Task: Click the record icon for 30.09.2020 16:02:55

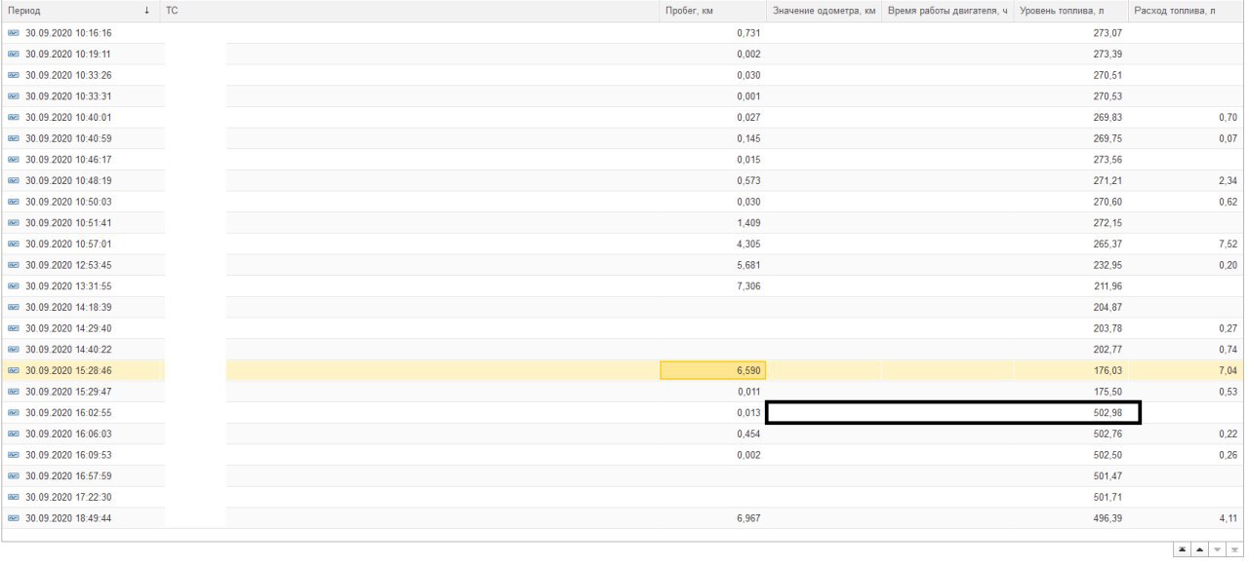Action: (x=14, y=412)
